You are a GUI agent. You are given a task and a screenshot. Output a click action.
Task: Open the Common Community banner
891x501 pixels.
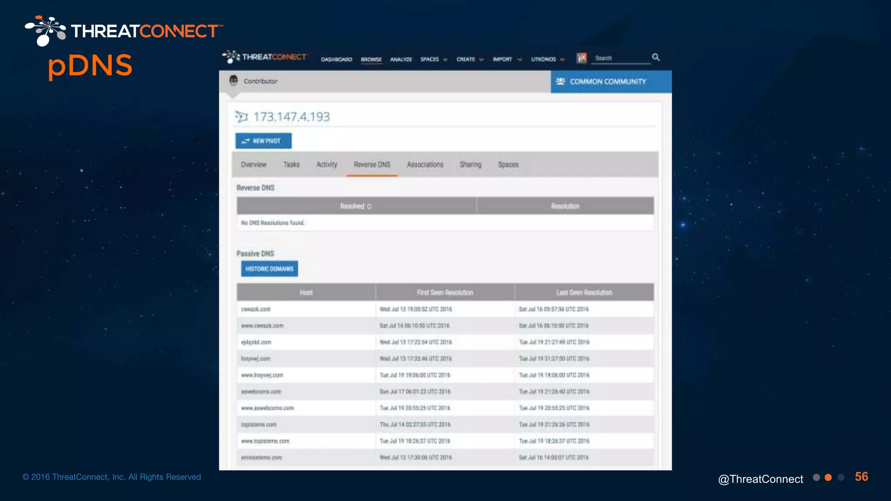(611, 82)
